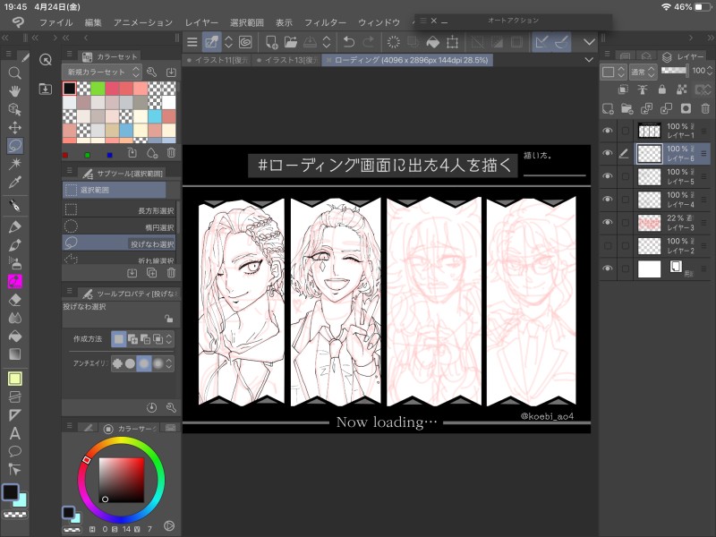This screenshot has height=537, width=716.
Task: Select the Hand move tool
Action: click(14, 91)
